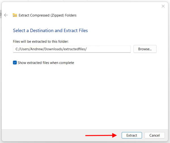
Task: Click the zipped folder icon in title
Action: 15,15
